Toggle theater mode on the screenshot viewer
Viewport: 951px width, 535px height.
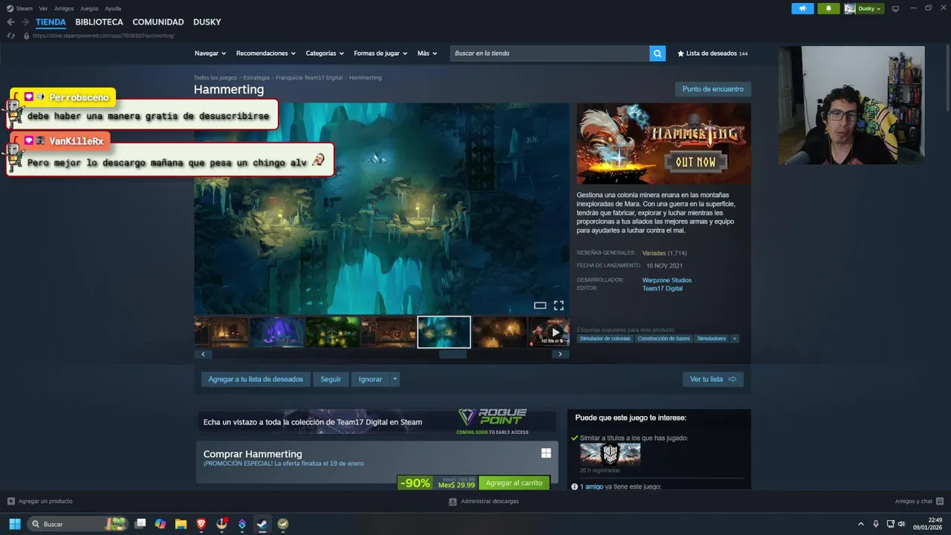point(540,305)
